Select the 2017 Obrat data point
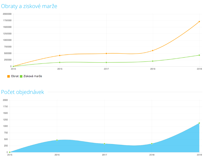 click(x=106, y=54)
